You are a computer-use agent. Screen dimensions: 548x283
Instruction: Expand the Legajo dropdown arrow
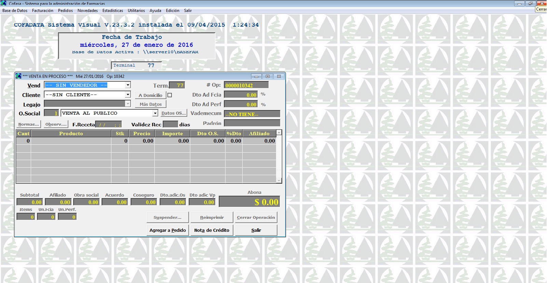[x=128, y=103]
